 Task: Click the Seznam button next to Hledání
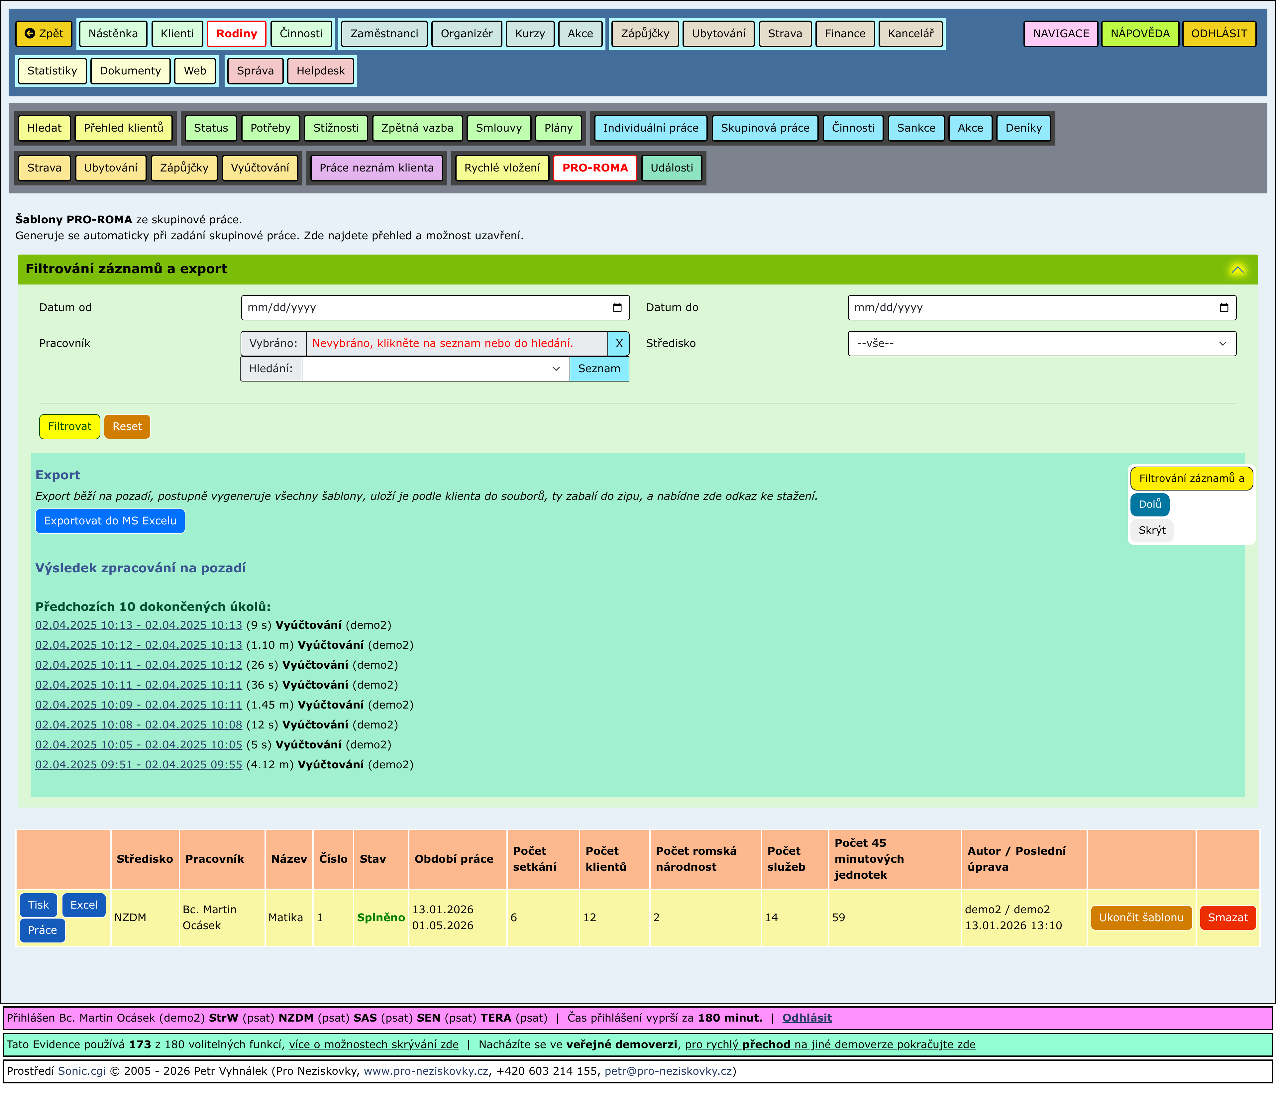pos(598,369)
